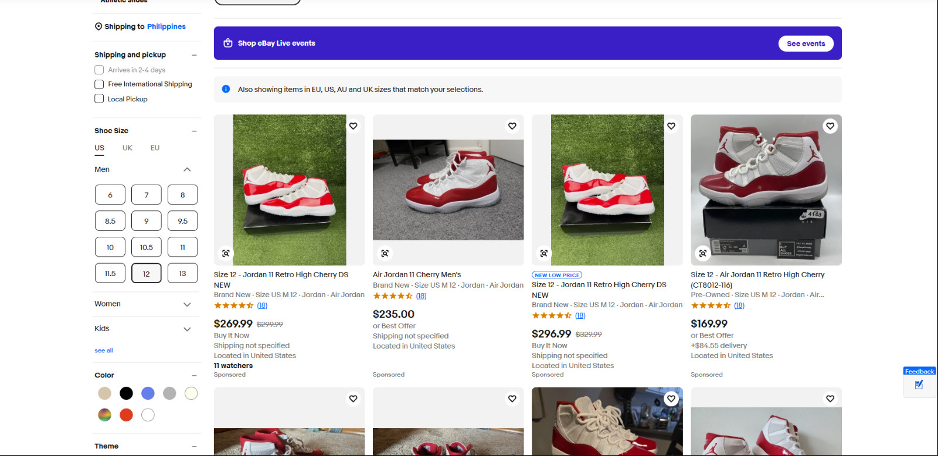Select the US shoe size tab
938x456 pixels.
pyautogui.click(x=100, y=148)
